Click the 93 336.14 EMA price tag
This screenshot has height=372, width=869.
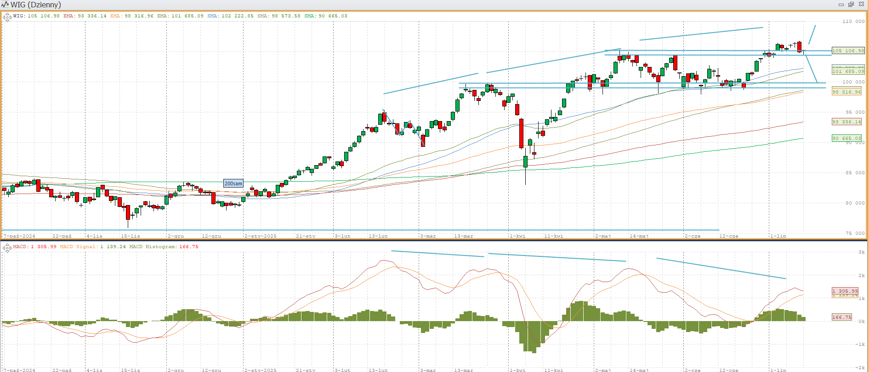pos(846,122)
